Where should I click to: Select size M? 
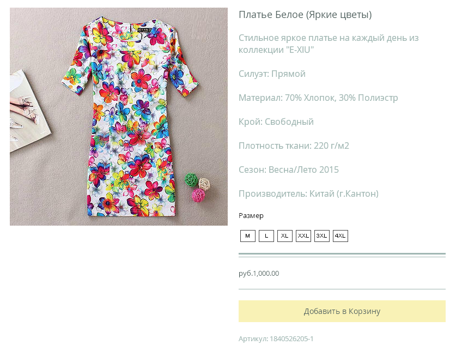tap(247, 235)
